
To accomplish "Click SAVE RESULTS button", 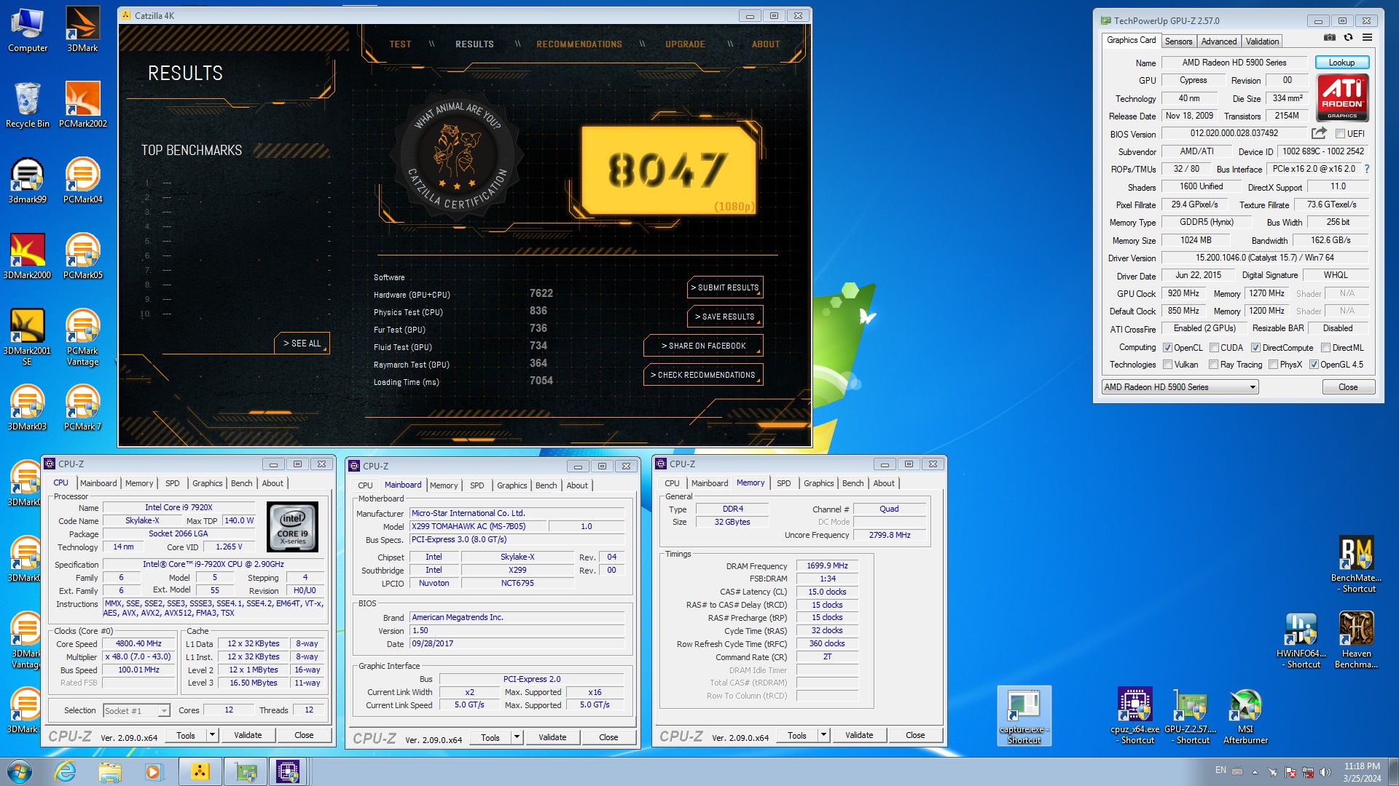I will click(725, 317).
